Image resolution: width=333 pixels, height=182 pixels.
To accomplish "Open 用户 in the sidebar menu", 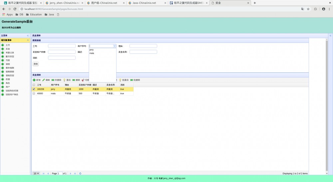I will click(x=8, y=87).
